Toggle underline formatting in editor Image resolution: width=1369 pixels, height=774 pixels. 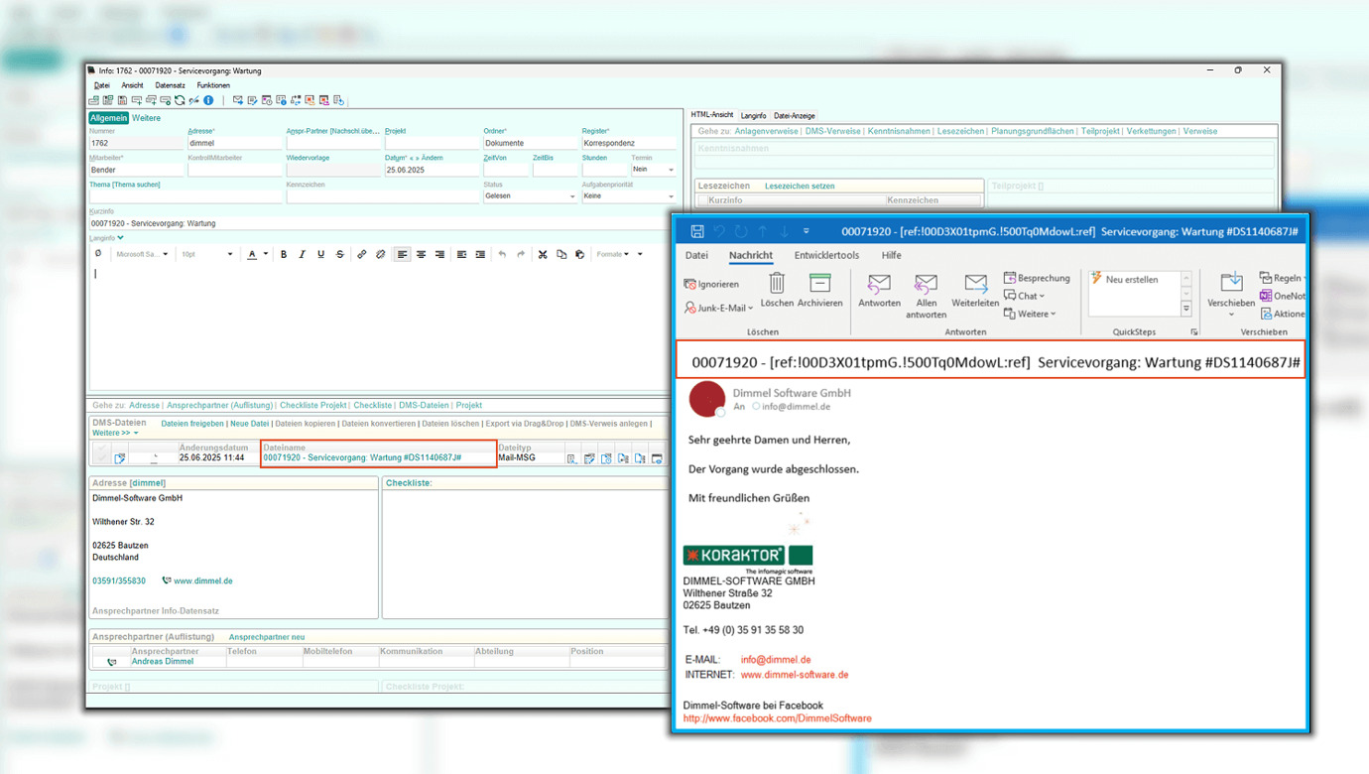click(x=320, y=255)
